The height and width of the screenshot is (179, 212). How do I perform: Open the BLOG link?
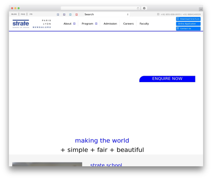tap(14, 14)
